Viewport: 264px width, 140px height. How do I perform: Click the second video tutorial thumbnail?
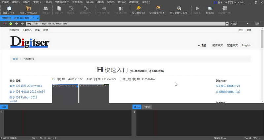point(94,94)
